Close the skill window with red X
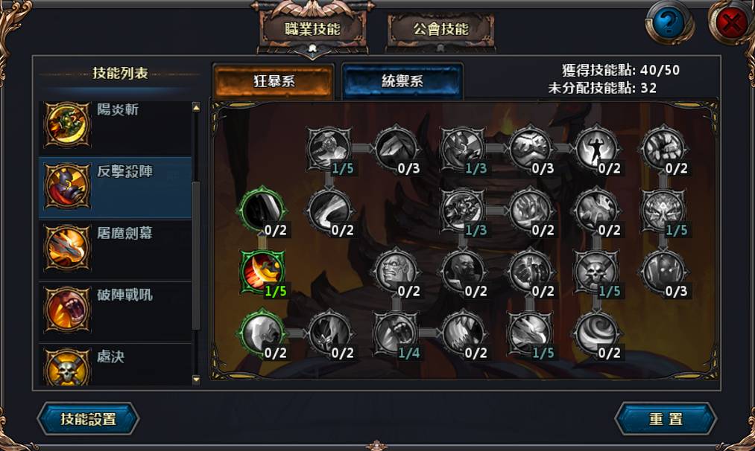 [x=731, y=22]
